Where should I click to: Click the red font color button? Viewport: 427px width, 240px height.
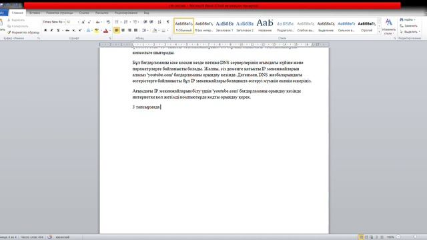tap(105, 31)
